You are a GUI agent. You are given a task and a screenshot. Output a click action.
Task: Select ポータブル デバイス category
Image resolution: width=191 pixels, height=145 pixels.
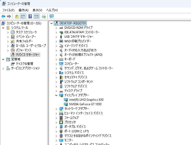75,127
